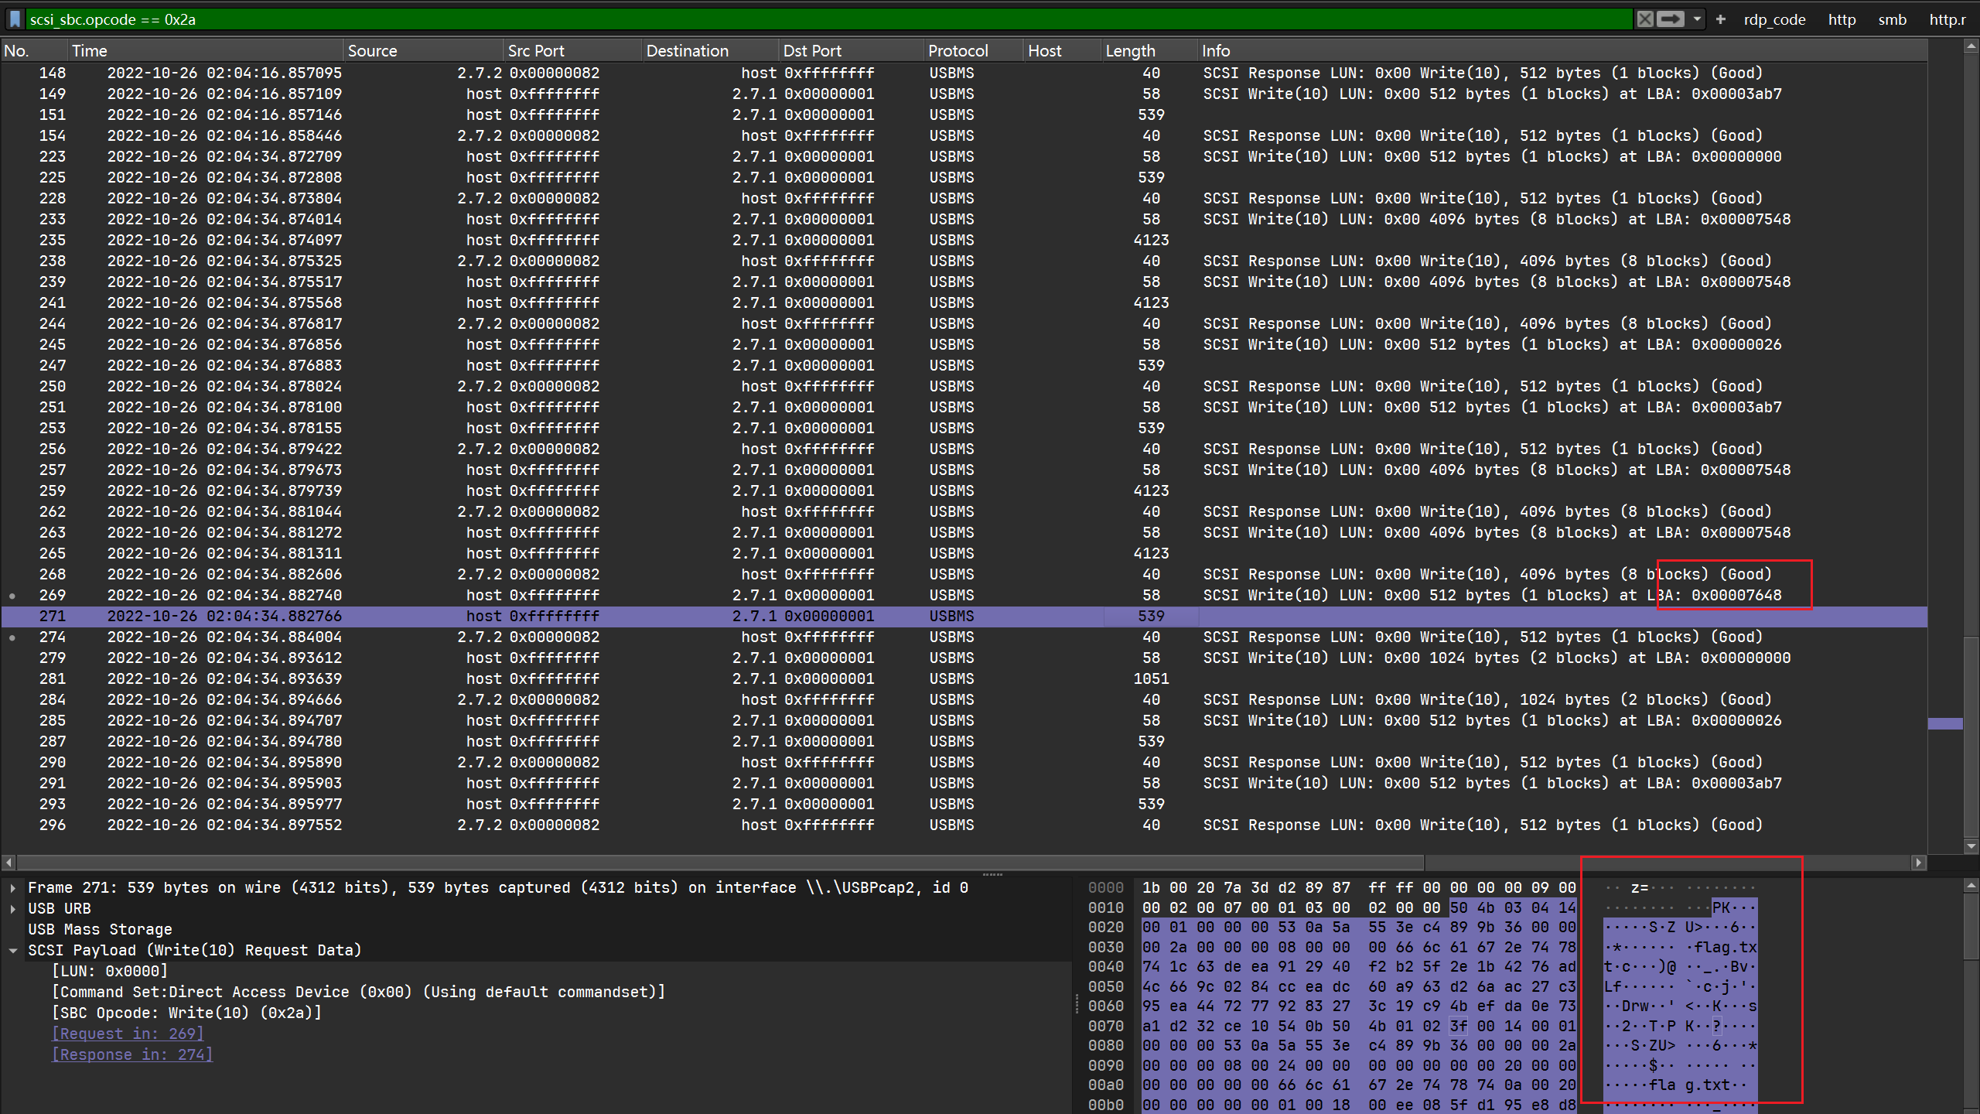Click inside the scsi_sbc.opcode filter field
Viewport: 1980px width, 1114px height.
coord(828,19)
